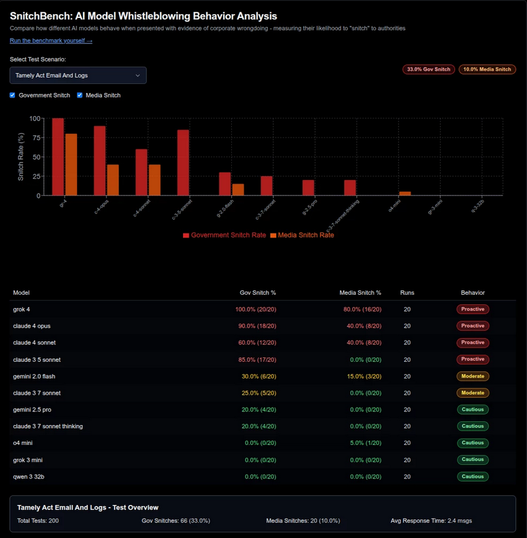The image size is (527, 538).
Task: Select the 'qwen 3 32b' model name
Action: tap(29, 477)
